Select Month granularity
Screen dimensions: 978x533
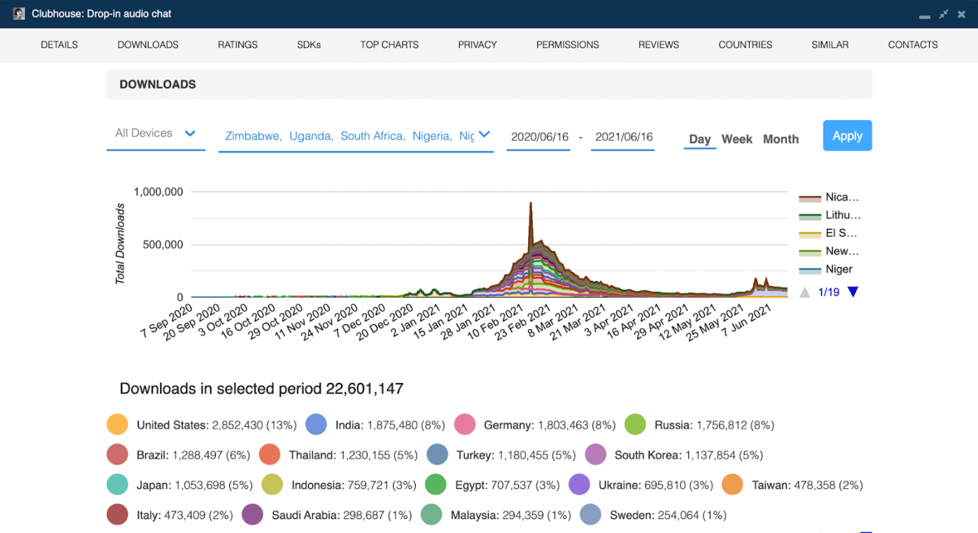[x=780, y=140]
